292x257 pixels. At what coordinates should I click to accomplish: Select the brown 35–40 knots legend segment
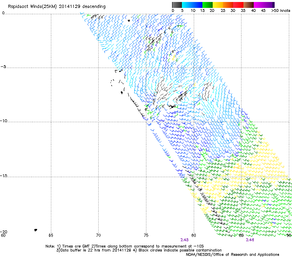click(x=249, y=5)
